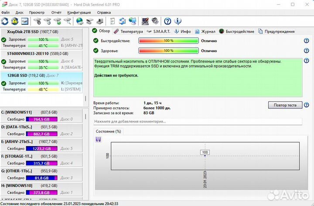Select XrayDisk 2TB SSD in disk list
Screen dimensions: 314x206
(41, 38)
